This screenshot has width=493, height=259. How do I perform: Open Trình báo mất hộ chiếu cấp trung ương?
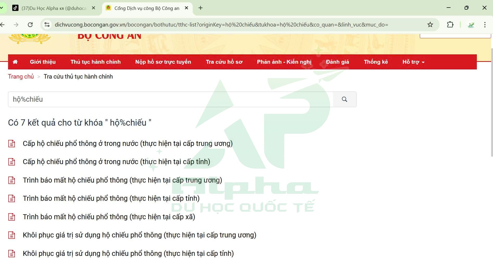pos(122,180)
